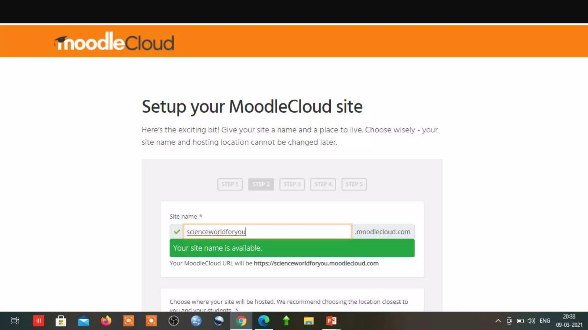Open the Mail app from the taskbar
Viewport: 588px width, 330px height.
coord(84,321)
